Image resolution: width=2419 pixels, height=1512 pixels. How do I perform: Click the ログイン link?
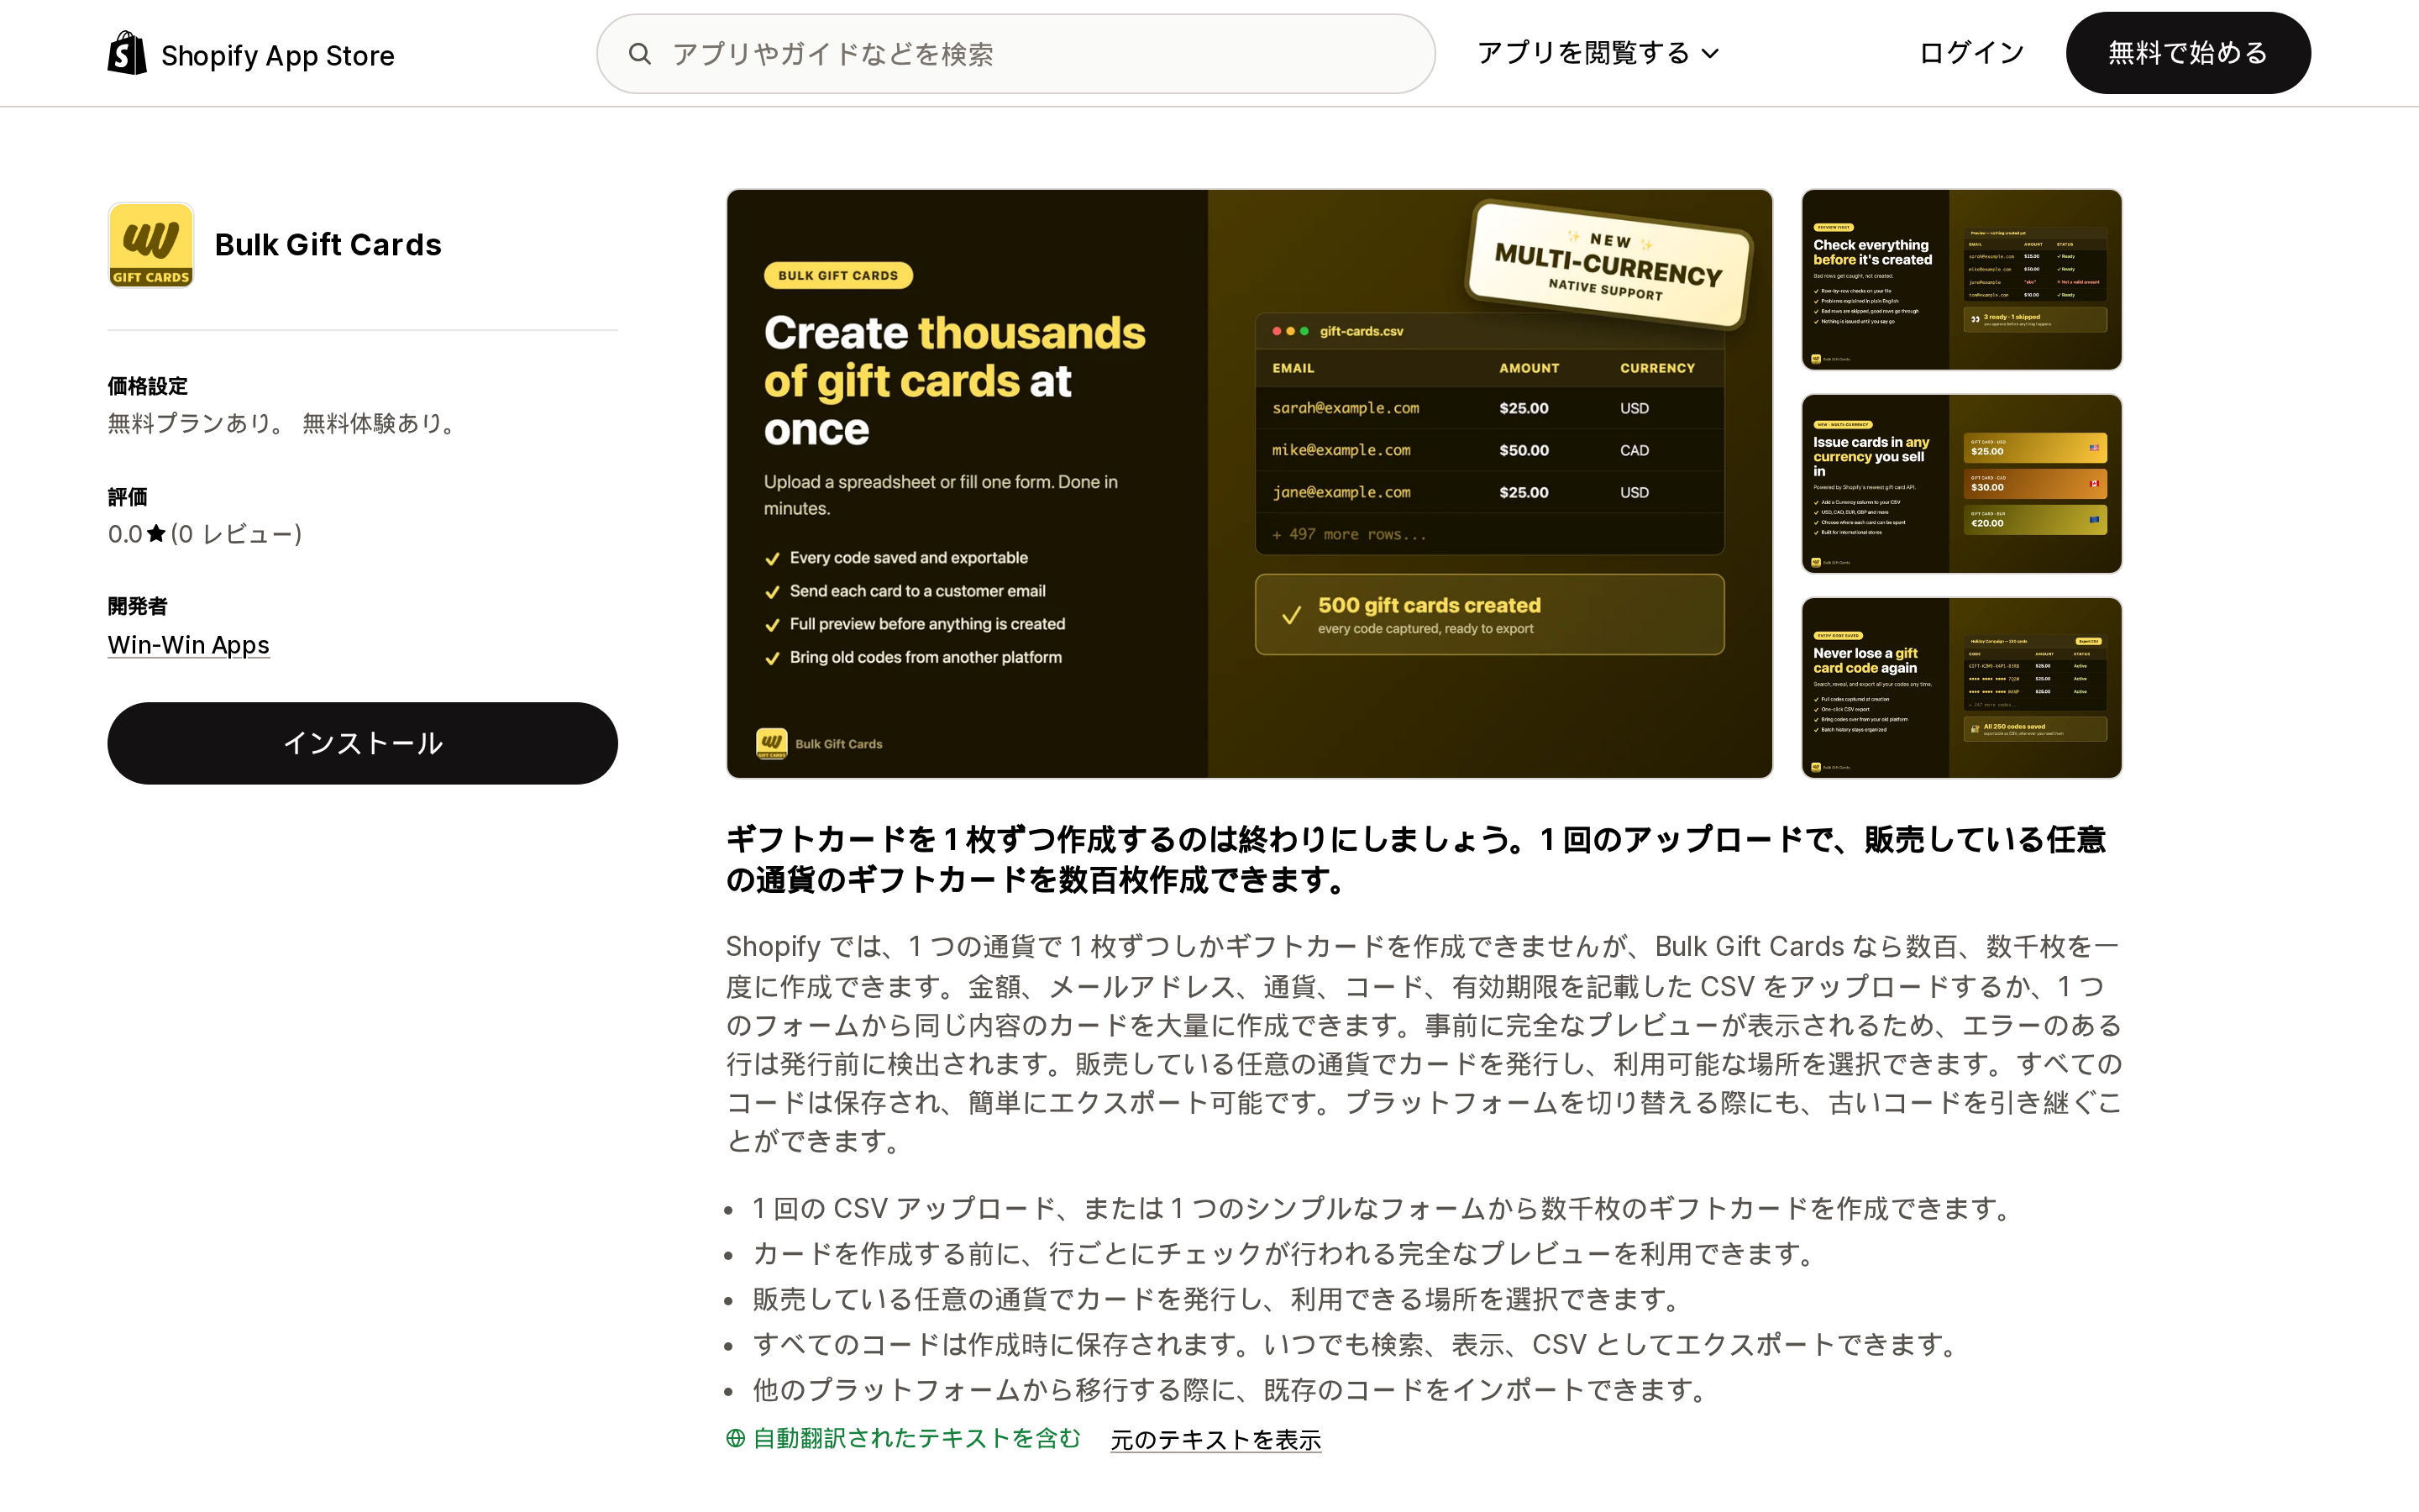coord(1971,53)
